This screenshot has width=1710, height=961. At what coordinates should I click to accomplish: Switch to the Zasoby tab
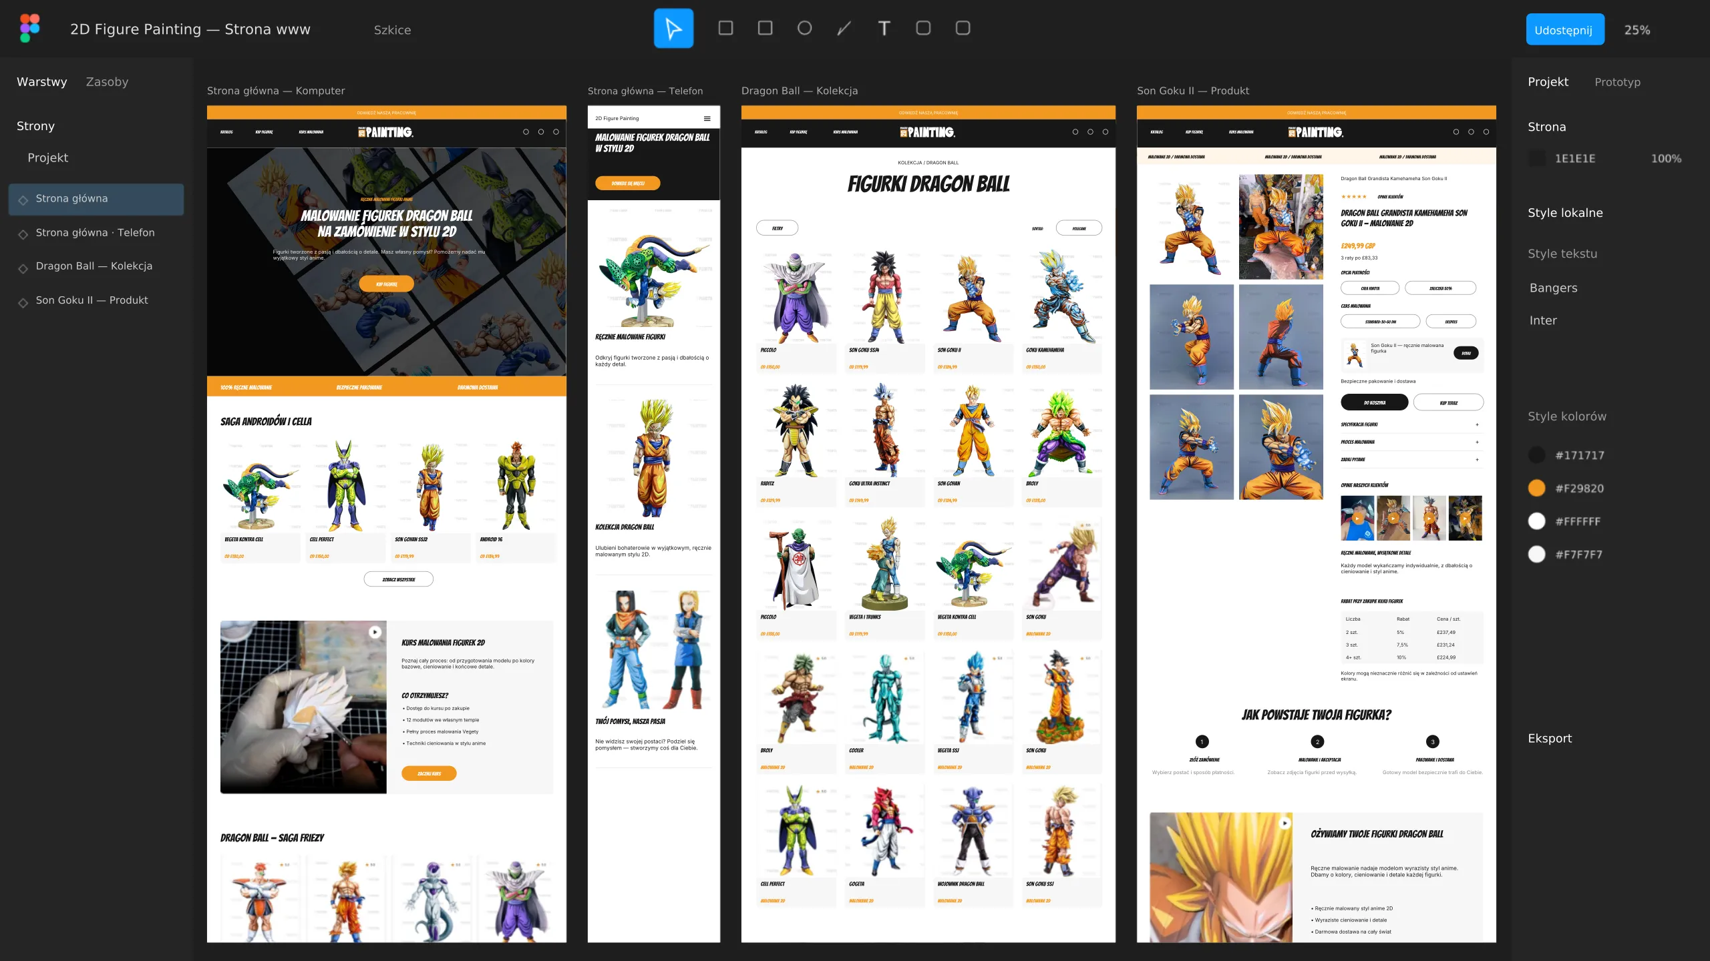[x=107, y=81]
